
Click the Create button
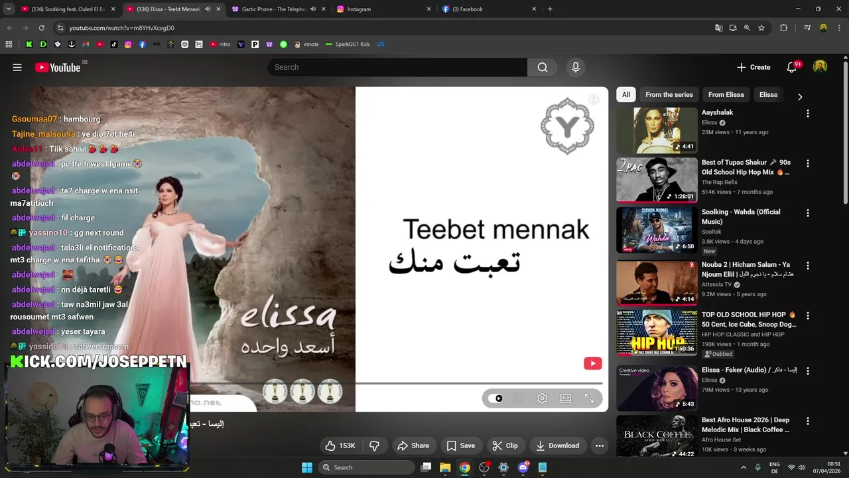coord(753,67)
